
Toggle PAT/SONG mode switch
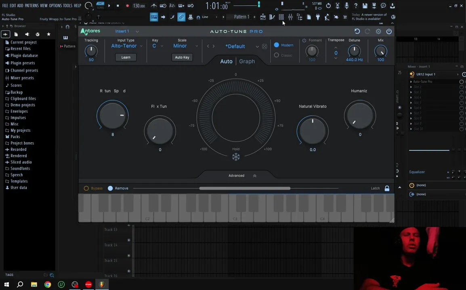[x=101, y=5]
